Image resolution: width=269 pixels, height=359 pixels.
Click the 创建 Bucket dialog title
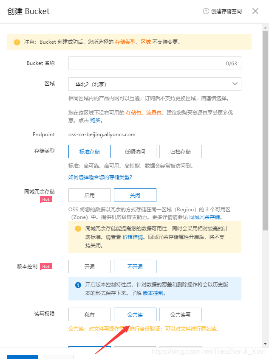click(28, 11)
